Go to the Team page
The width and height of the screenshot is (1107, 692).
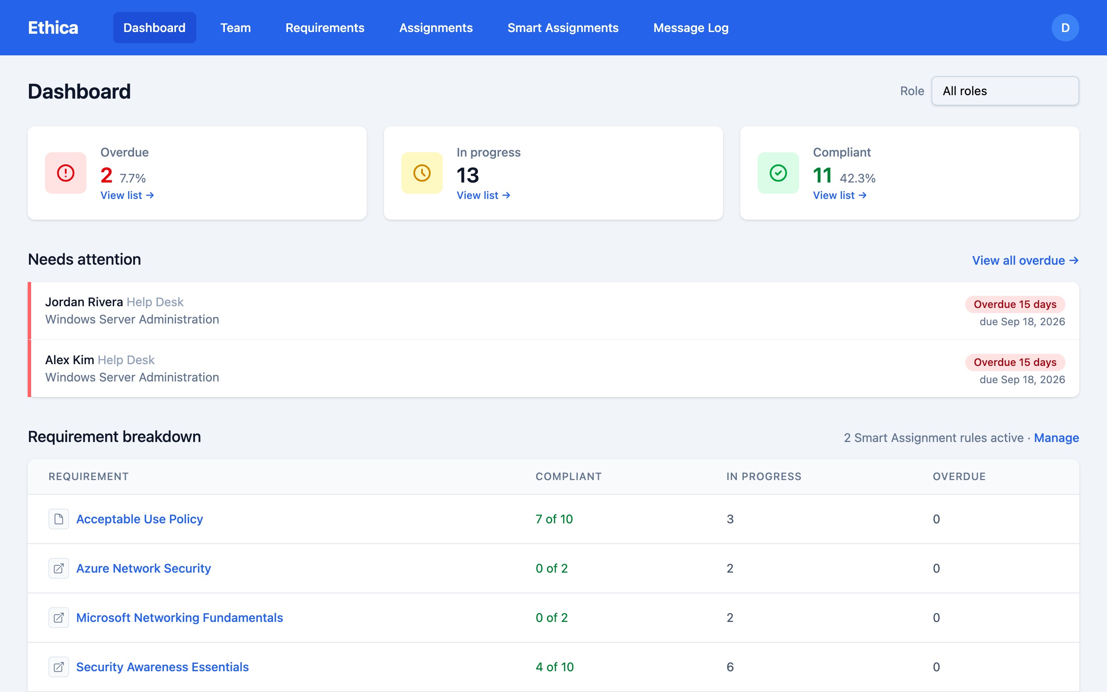(236, 28)
